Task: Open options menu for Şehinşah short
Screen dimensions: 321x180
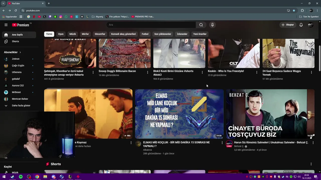Action: click(93, 72)
